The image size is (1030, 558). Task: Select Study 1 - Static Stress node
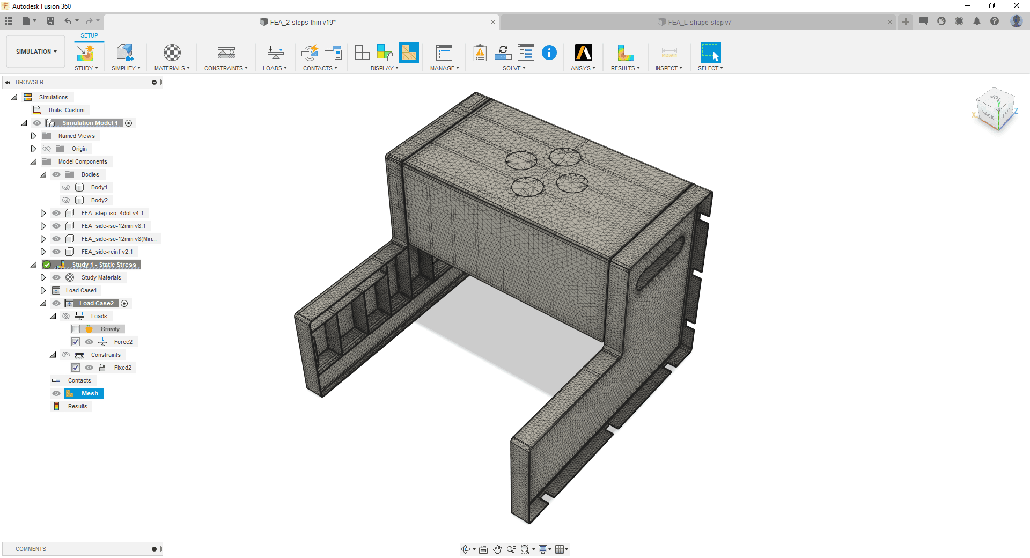104,265
